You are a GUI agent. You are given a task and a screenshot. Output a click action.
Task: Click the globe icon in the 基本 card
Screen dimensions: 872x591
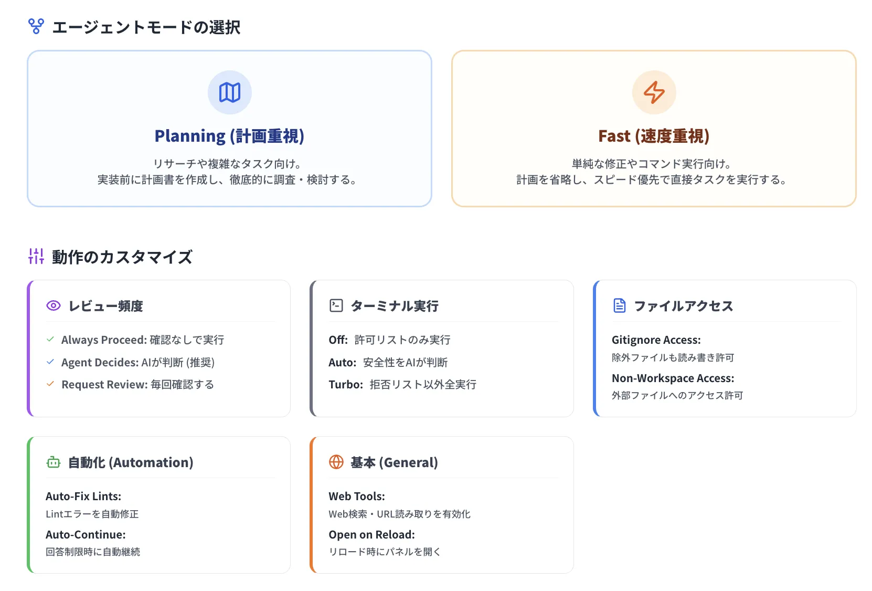(x=336, y=462)
